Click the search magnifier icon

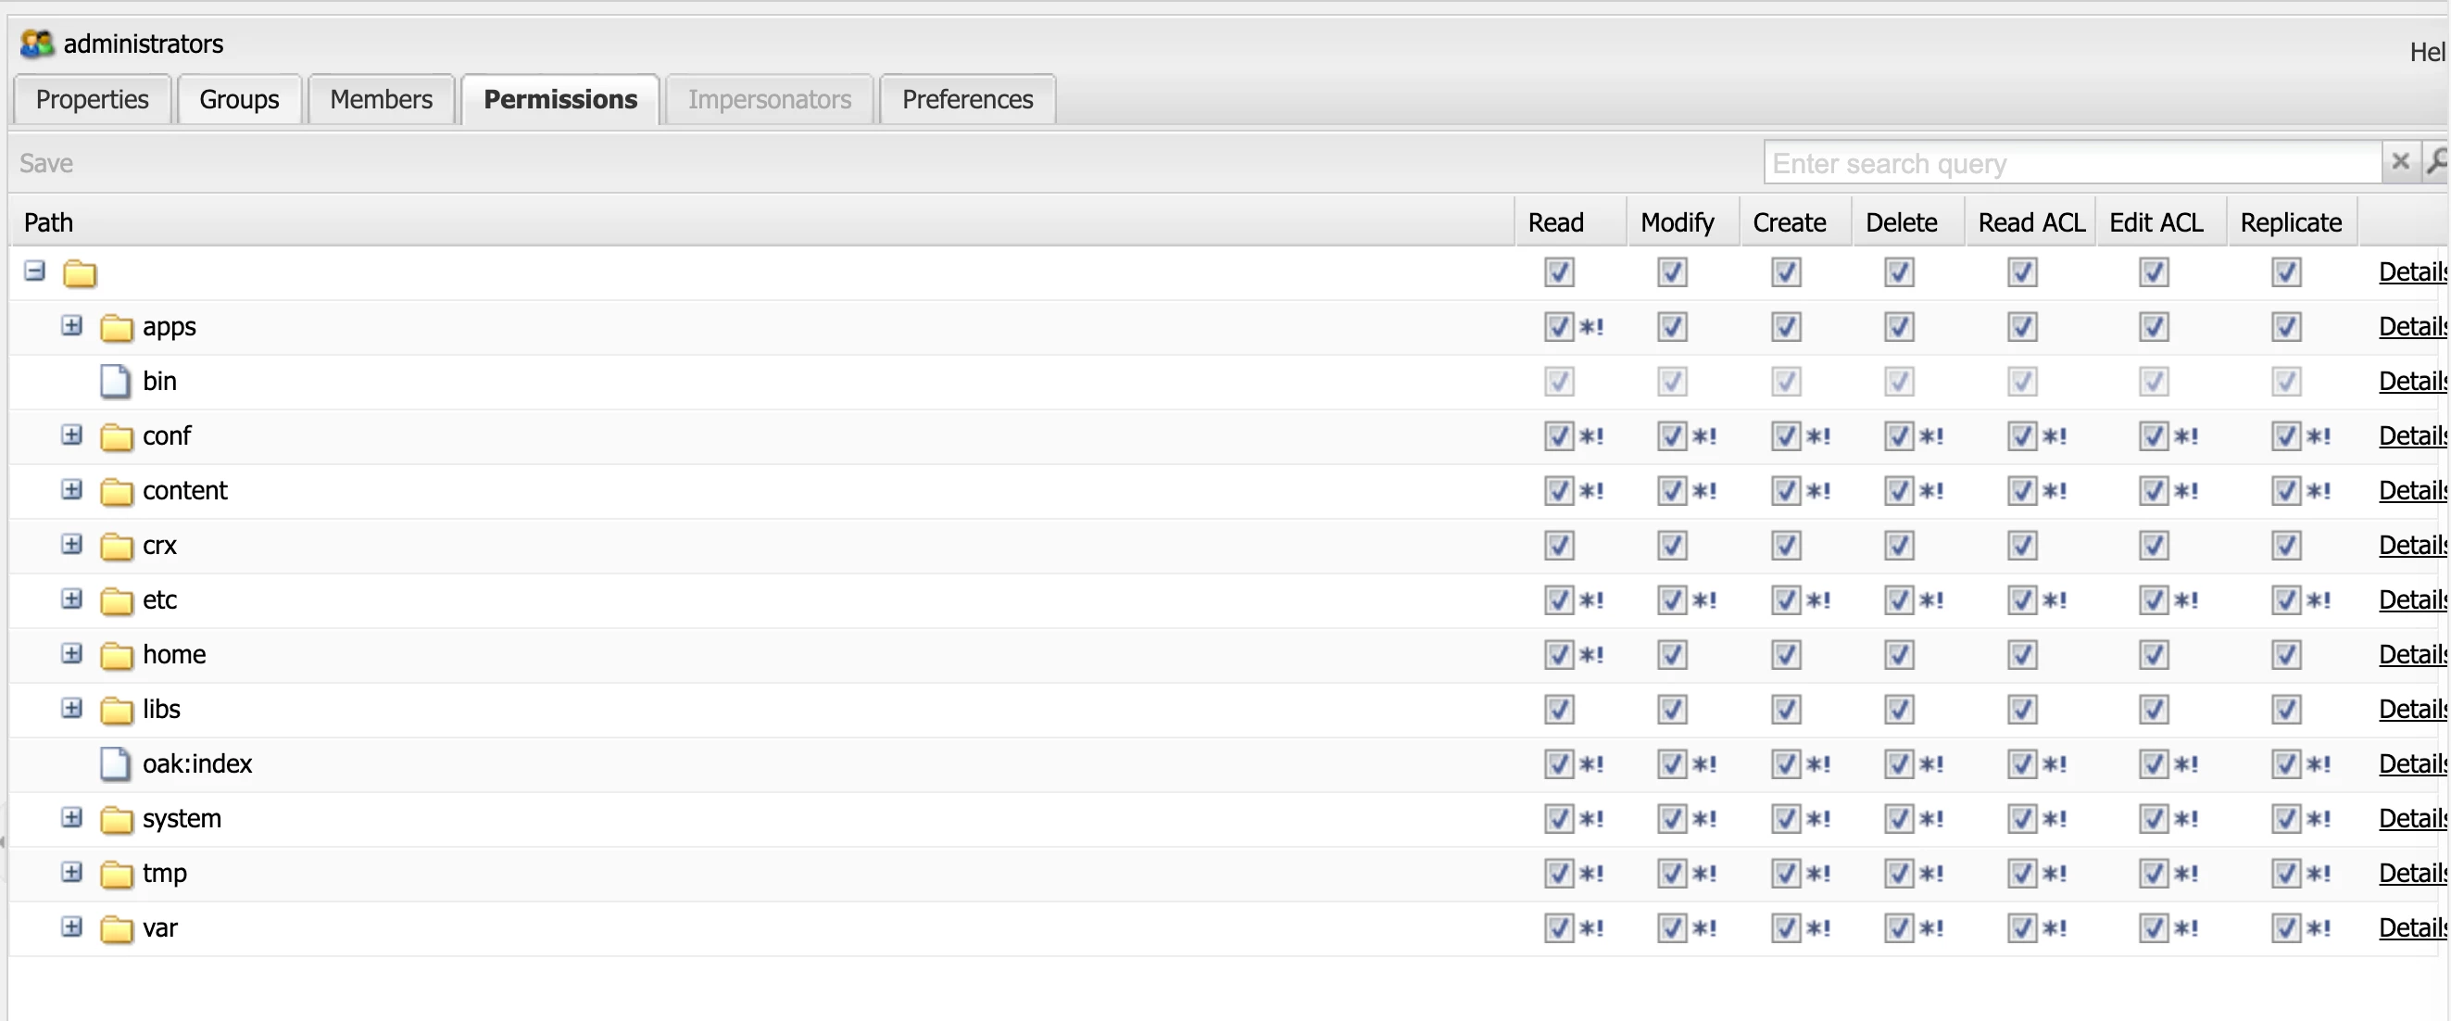(x=2437, y=163)
